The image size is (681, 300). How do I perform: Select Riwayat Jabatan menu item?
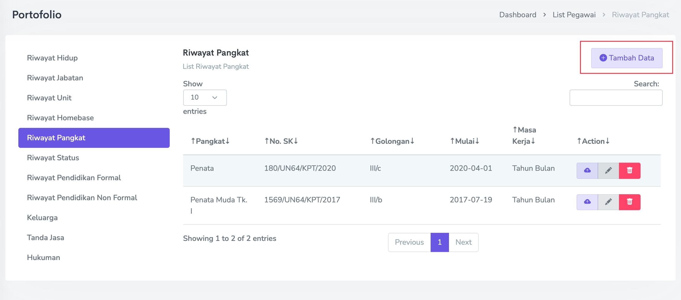[55, 78]
